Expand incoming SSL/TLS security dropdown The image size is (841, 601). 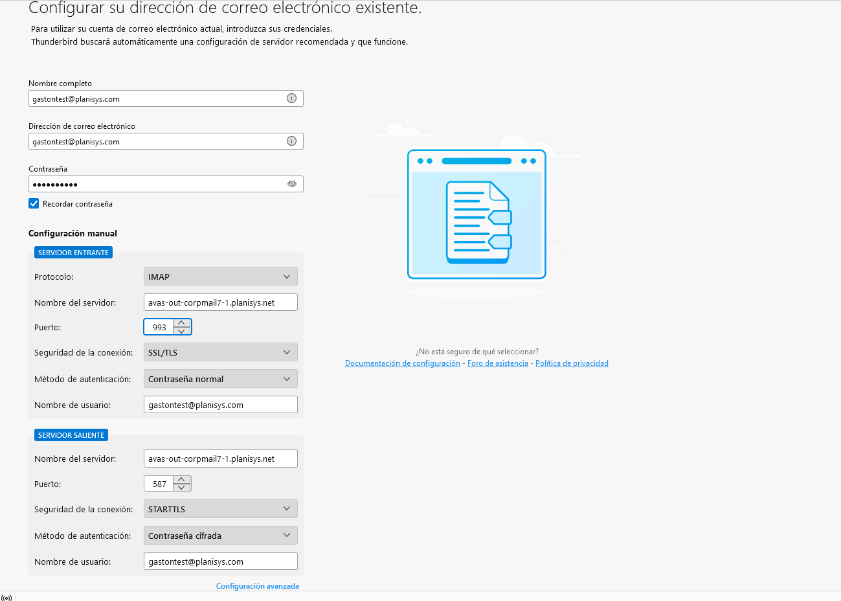pyautogui.click(x=220, y=352)
